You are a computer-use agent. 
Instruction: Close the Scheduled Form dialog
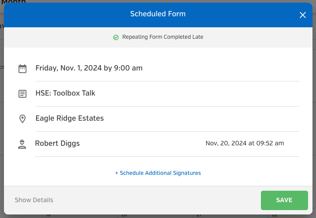coord(302,15)
